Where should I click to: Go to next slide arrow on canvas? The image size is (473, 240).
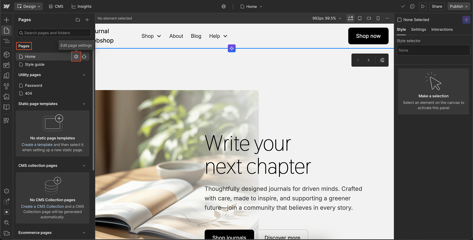click(369, 60)
